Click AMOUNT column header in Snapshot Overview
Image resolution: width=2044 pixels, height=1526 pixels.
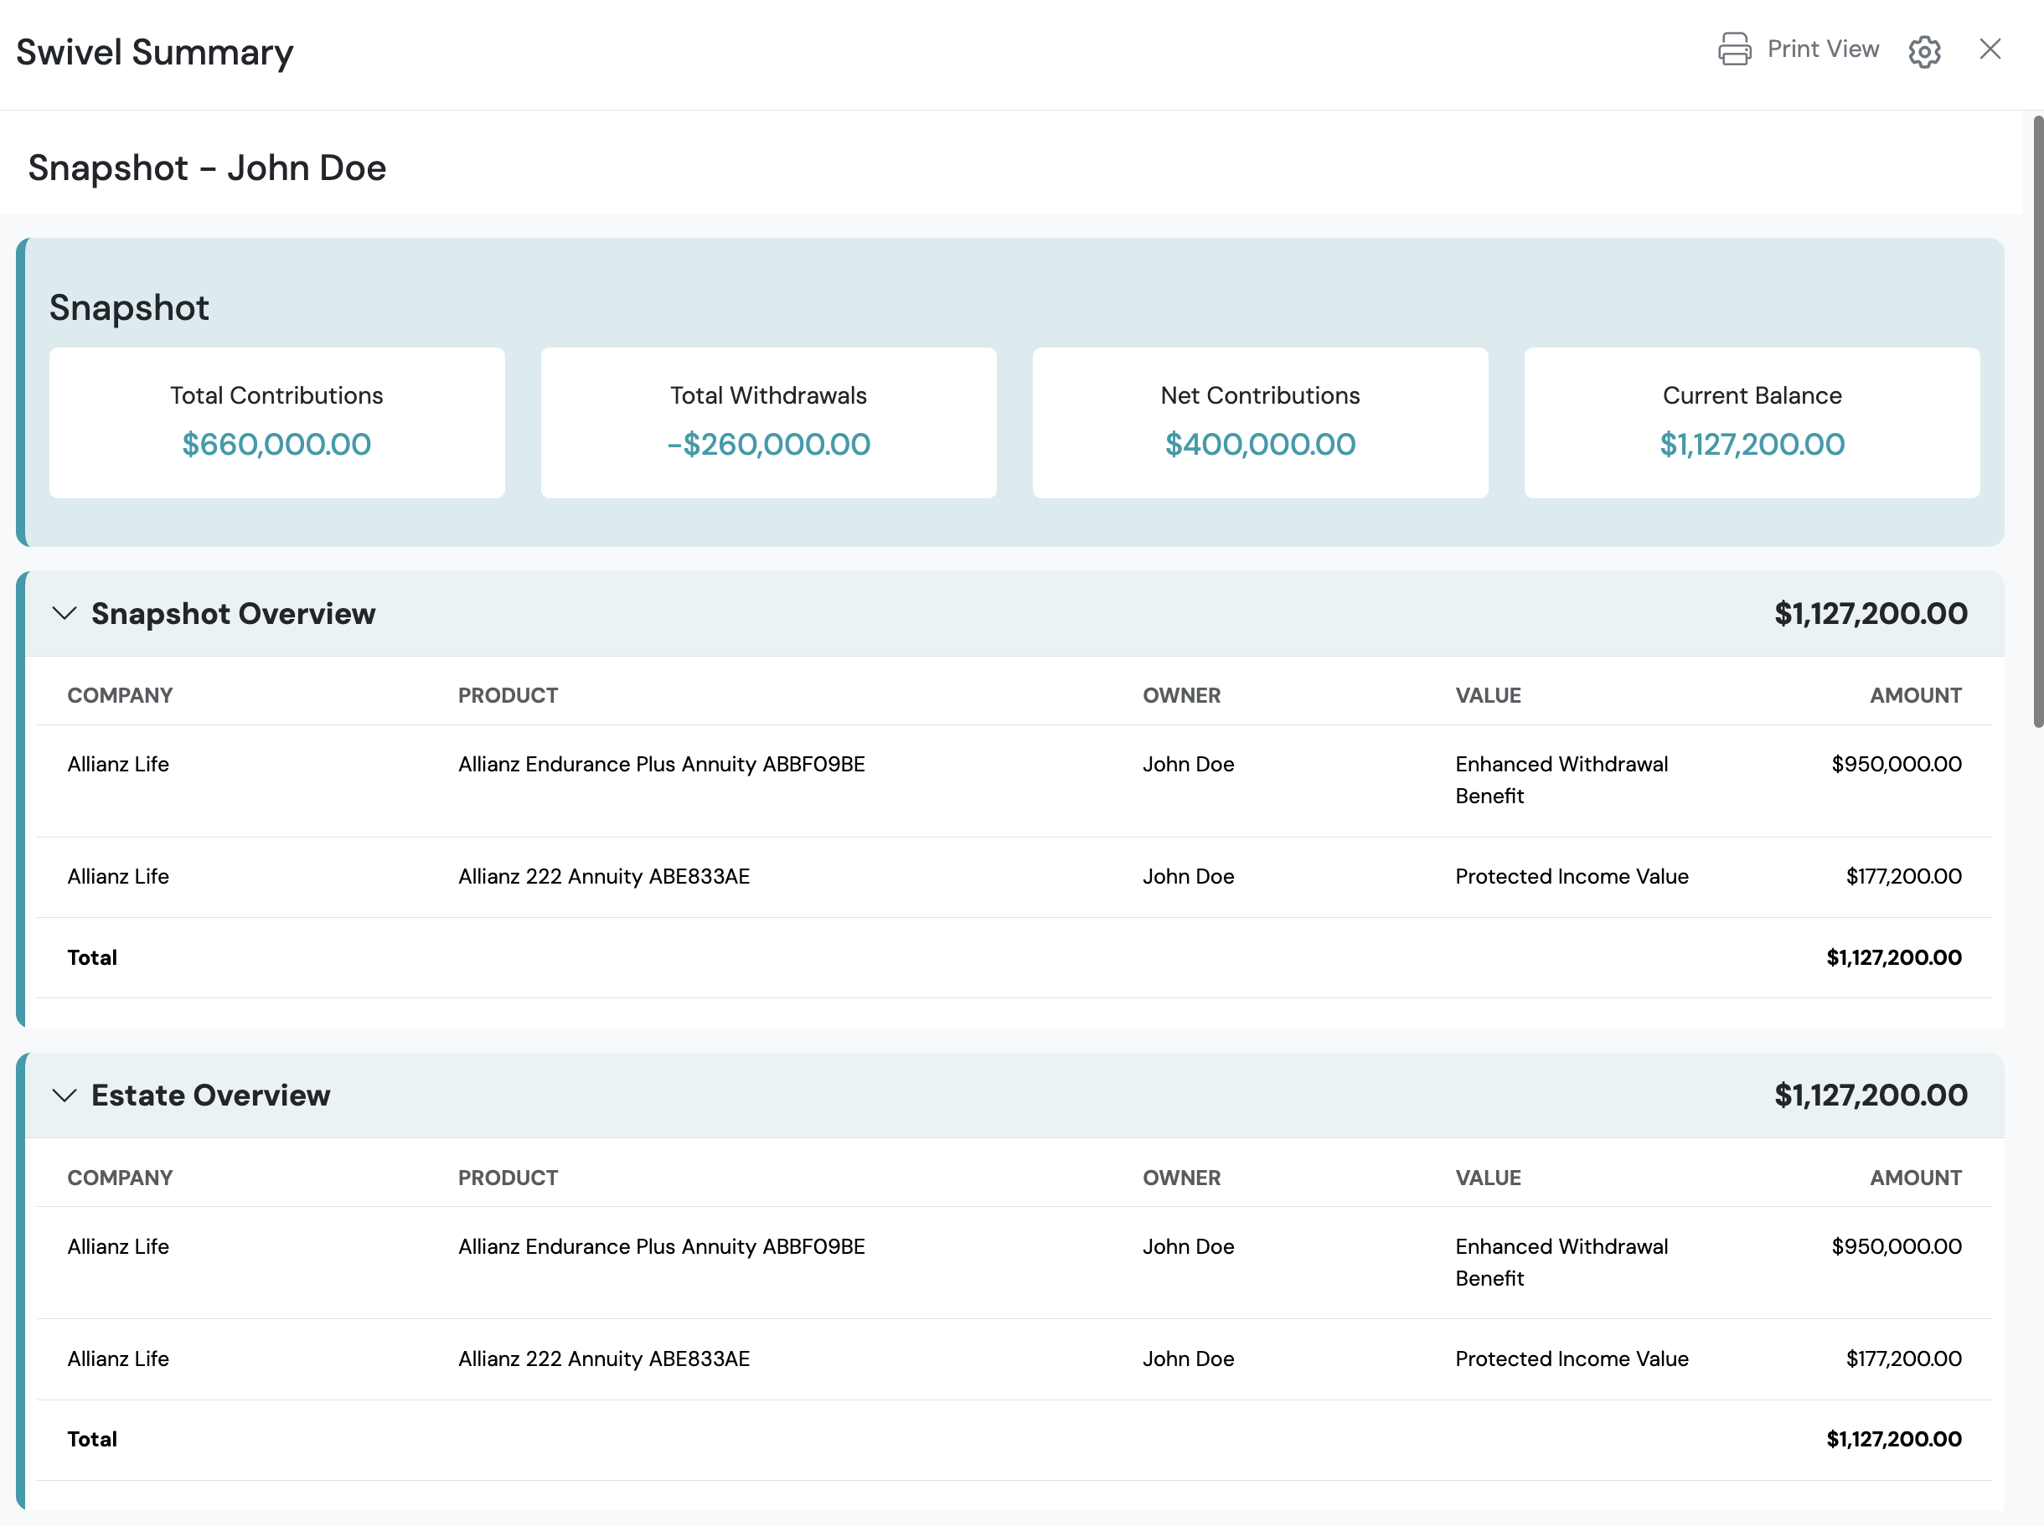point(1916,695)
